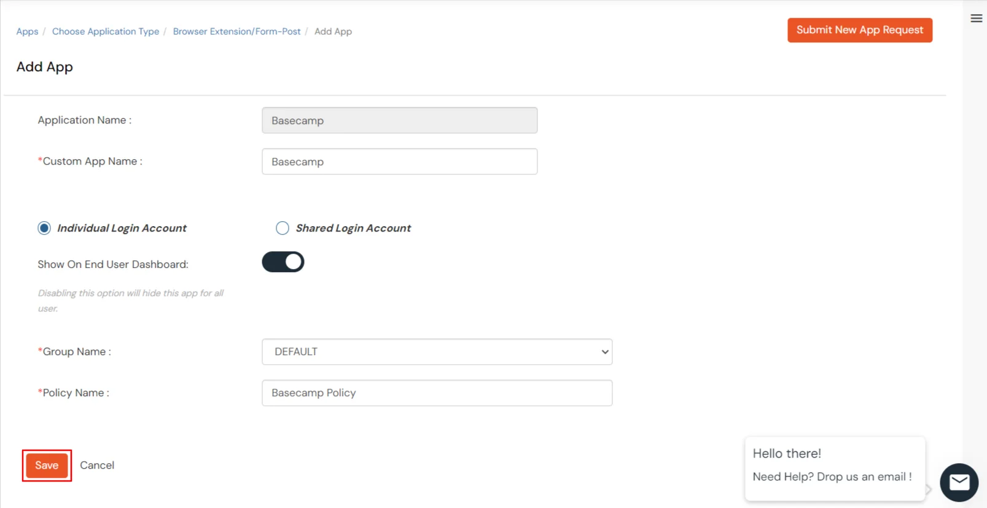Go to Browser Extension/Form-Post breadcrumb

pos(237,31)
